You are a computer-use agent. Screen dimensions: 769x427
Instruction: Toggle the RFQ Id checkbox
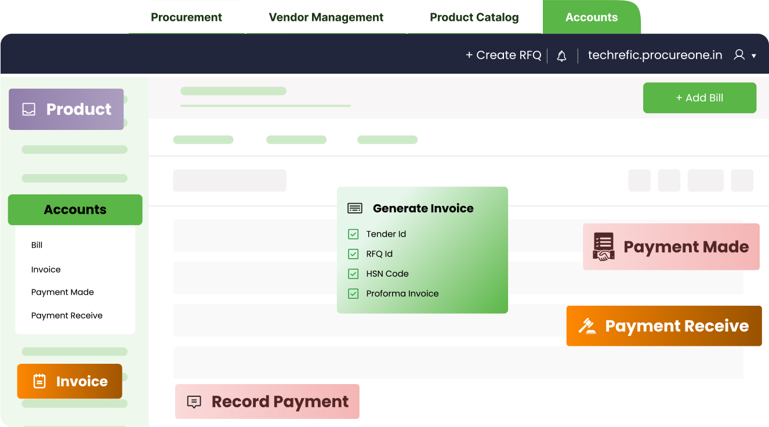click(353, 254)
